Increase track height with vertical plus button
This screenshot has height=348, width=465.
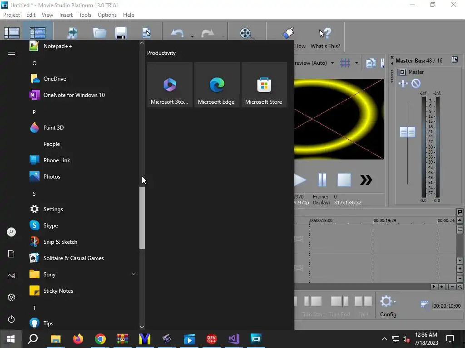coord(460,268)
